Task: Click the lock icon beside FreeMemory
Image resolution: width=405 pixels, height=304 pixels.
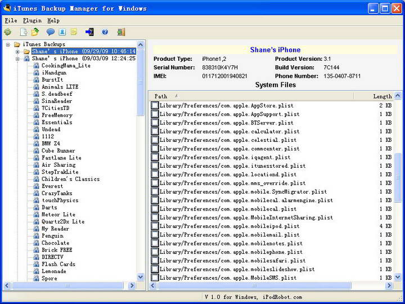Action: 37,115
